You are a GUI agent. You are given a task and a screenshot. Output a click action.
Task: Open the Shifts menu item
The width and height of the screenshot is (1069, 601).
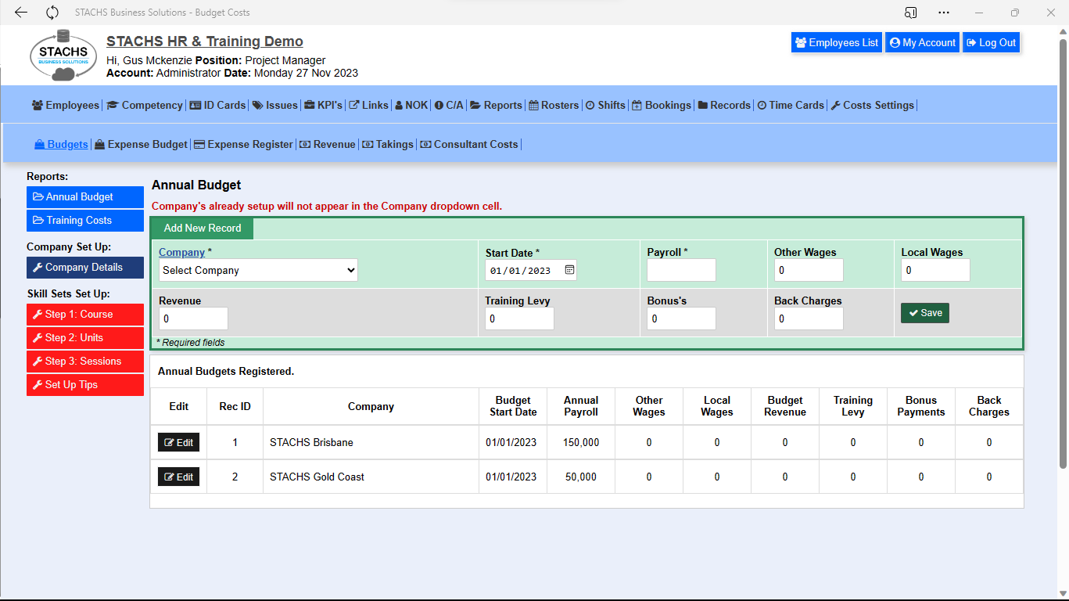605,105
